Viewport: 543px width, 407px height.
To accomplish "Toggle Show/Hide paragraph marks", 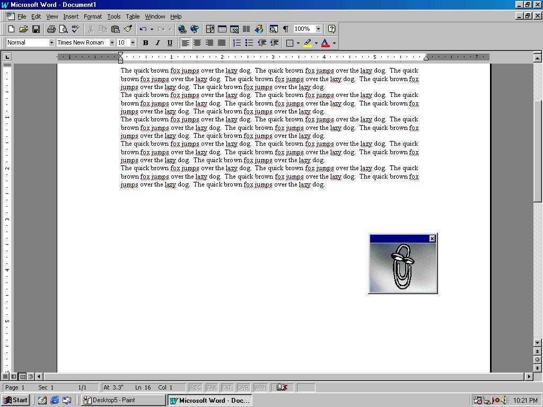I will [286, 29].
